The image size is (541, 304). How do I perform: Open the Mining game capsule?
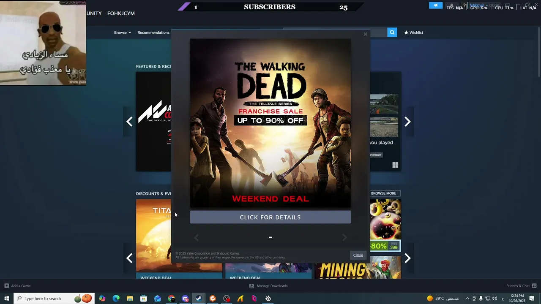pos(358,268)
